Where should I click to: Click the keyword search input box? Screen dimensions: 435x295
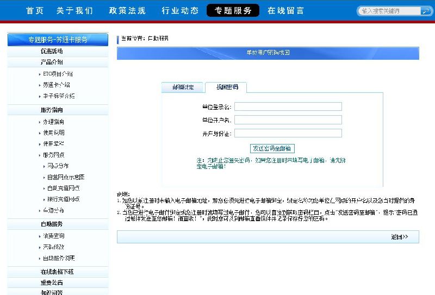(x=388, y=11)
